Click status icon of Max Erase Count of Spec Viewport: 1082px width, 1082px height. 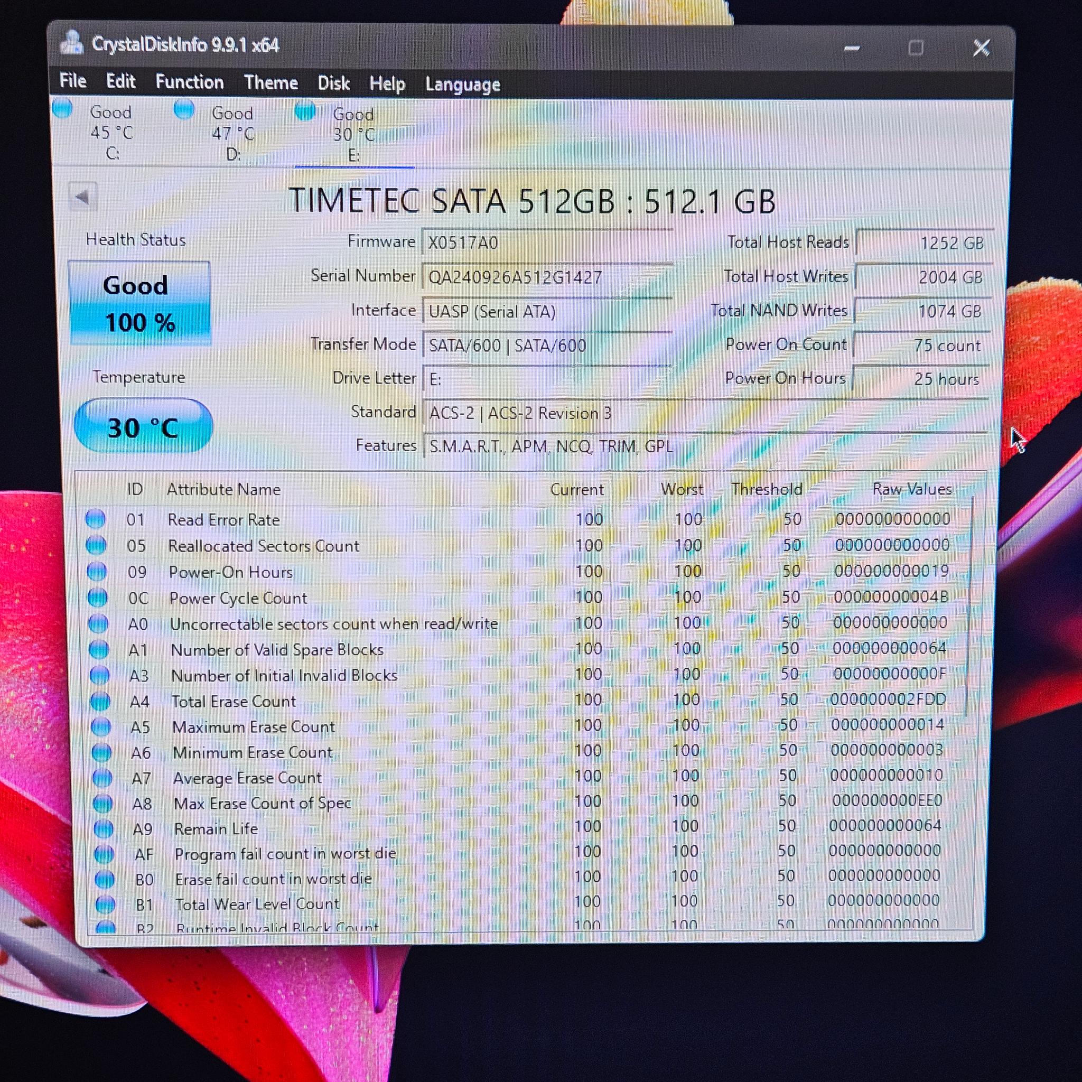pyautogui.click(x=102, y=803)
